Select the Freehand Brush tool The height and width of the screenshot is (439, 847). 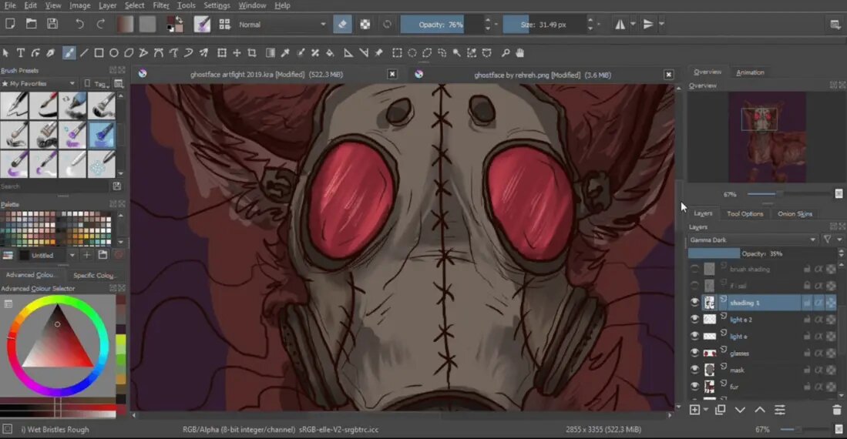click(x=69, y=53)
